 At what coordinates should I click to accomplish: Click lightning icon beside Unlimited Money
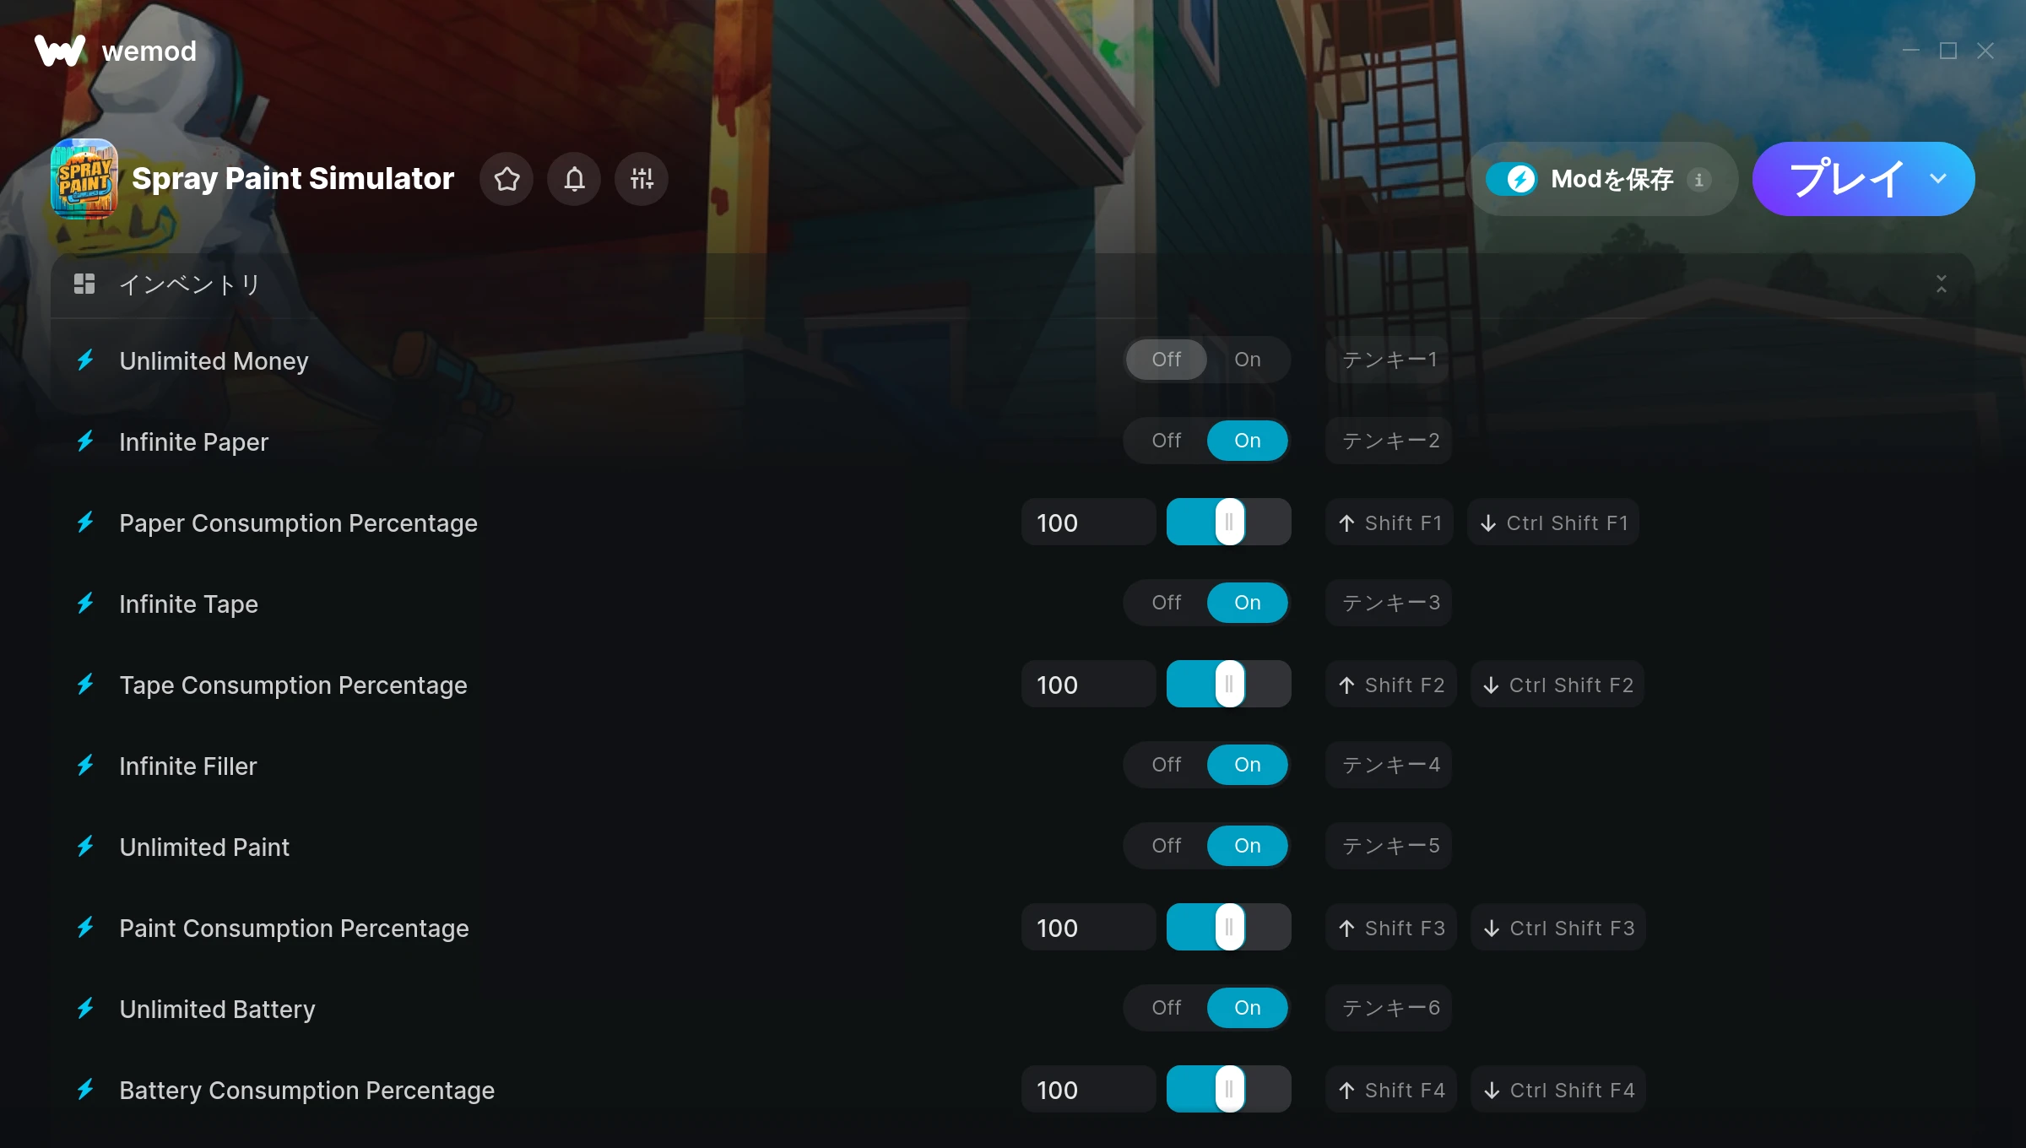click(x=85, y=360)
